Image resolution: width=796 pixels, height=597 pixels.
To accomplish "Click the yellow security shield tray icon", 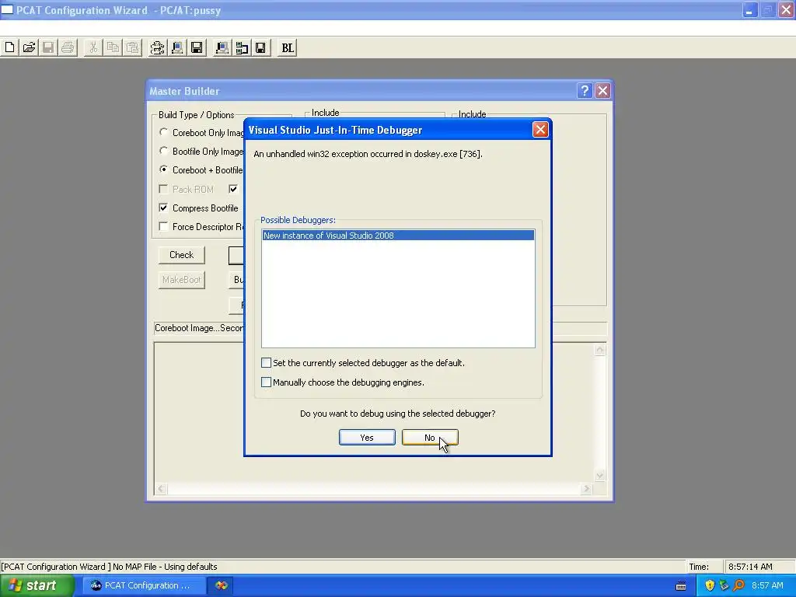I will click(x=710, y=585).
